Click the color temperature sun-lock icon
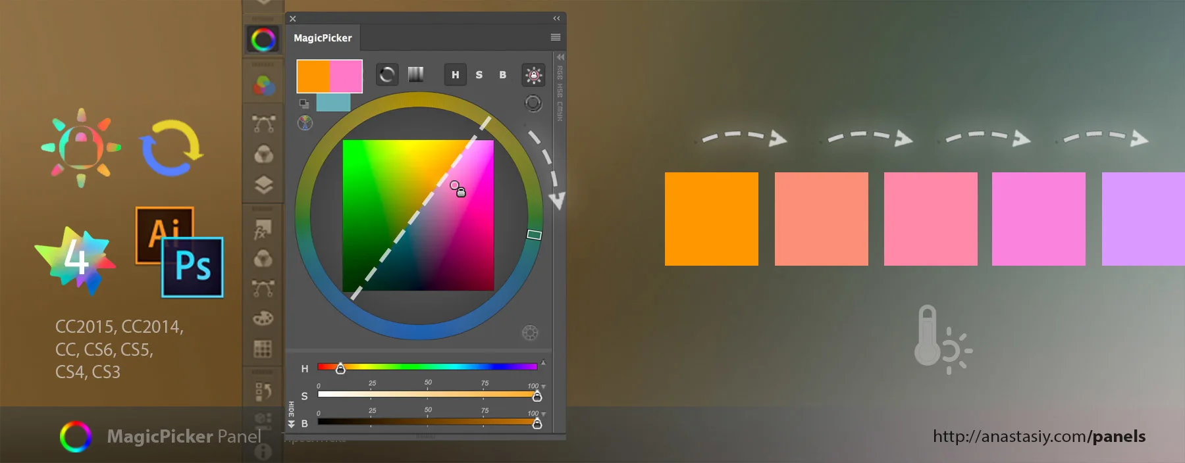Viewport: 1185px width, 463px height. 533,75
